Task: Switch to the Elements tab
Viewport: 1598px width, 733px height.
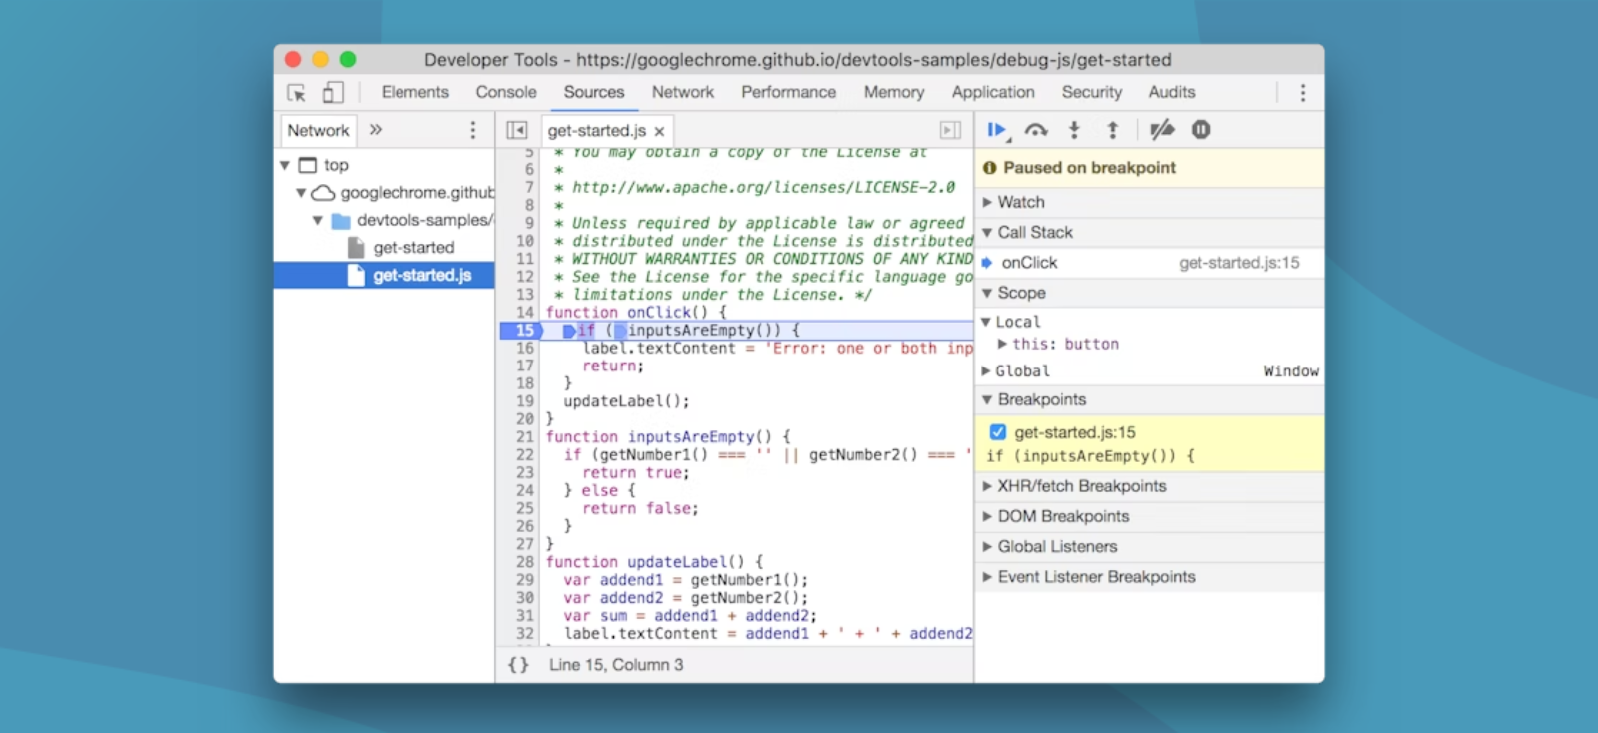Action: [x=414, y=92]
